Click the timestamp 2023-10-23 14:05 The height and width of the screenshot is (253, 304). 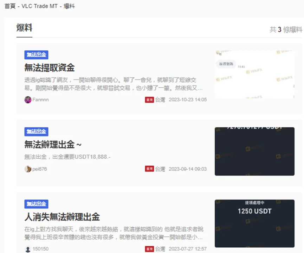tap(188, 100)
